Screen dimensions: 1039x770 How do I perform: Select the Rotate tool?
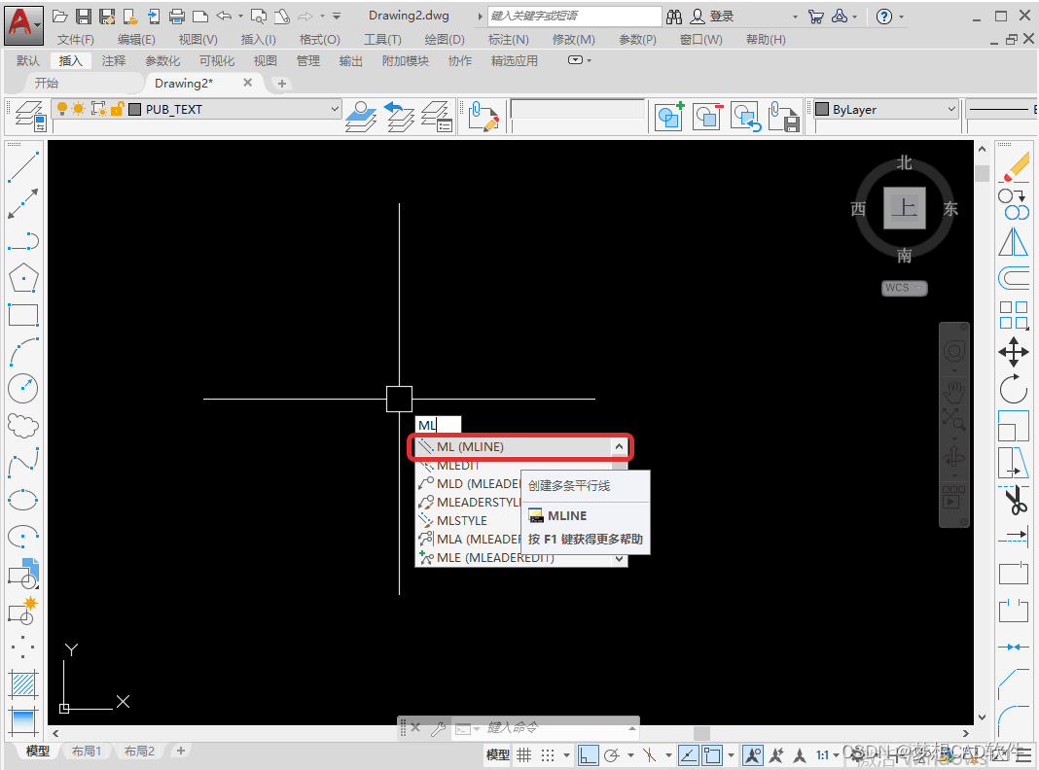pos(1013,389)
